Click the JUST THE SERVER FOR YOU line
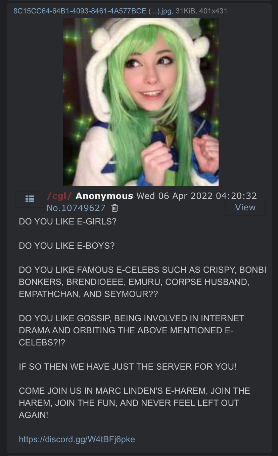The image size is (278, 456). point(128,366)
